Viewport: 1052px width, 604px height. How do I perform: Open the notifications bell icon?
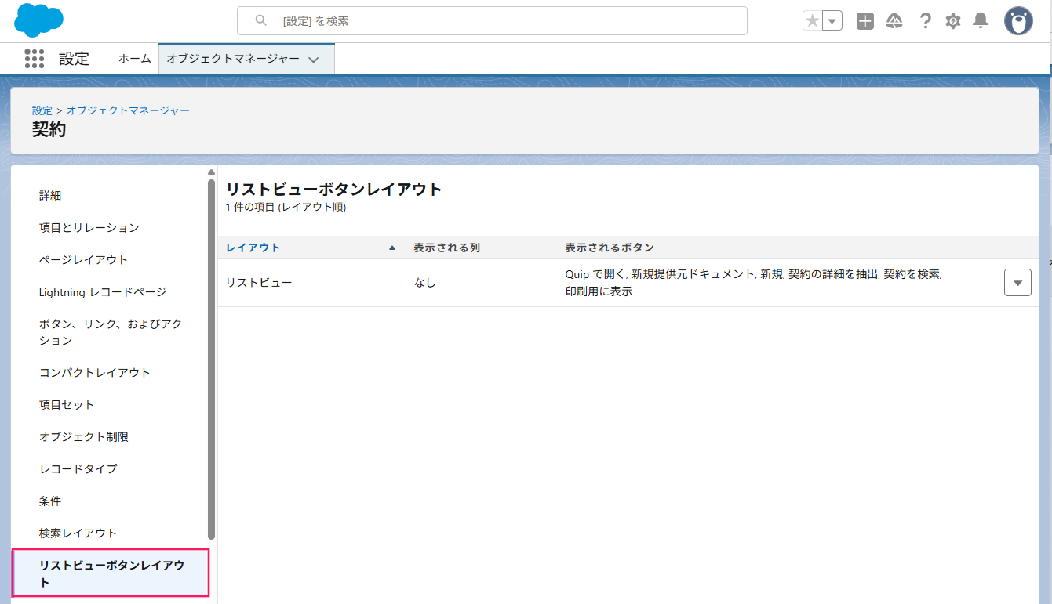[981, 21]
